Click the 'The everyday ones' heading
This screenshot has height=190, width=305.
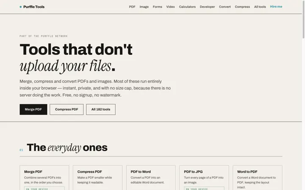click(67, 147)
